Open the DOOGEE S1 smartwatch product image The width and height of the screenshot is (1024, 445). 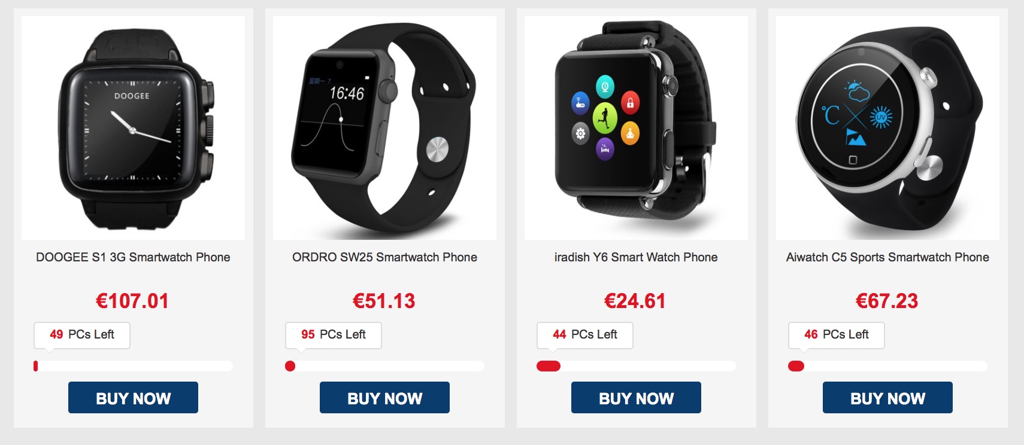[x=133, y=128]
